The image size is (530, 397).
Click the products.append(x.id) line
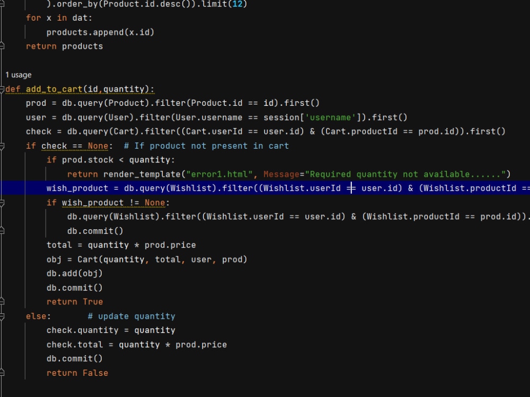100,32
